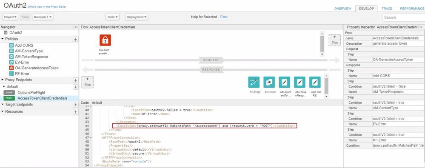Click into the Search field

[404, 17]
